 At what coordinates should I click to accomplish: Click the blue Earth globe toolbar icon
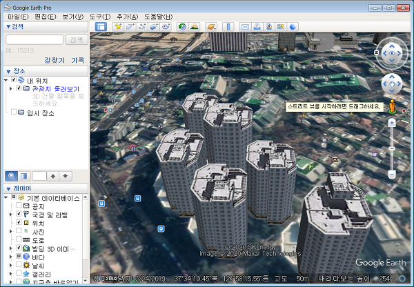[293, 27]
